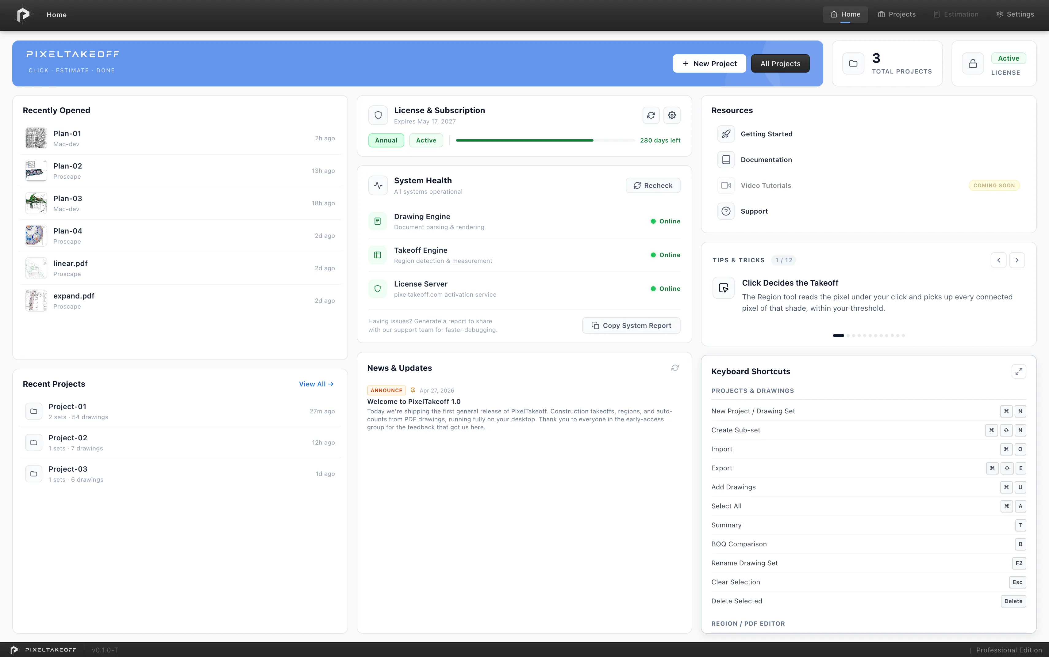Viewport: 1049px width, 657px height.
Task: Open expand.pdf thumbnail
Action: [36, 301]
